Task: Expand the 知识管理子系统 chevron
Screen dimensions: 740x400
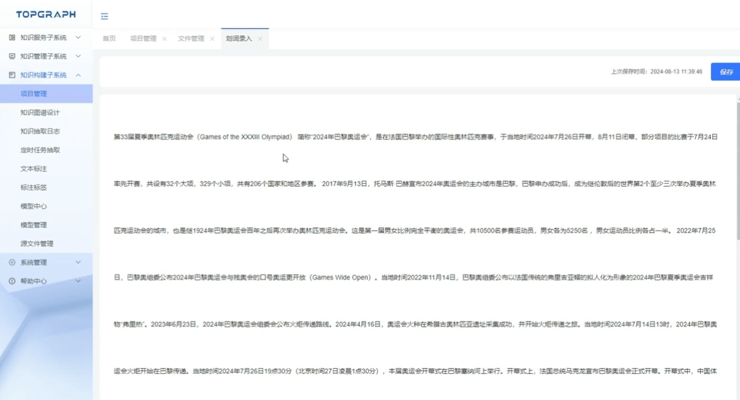Action: (x=78, y=56)
